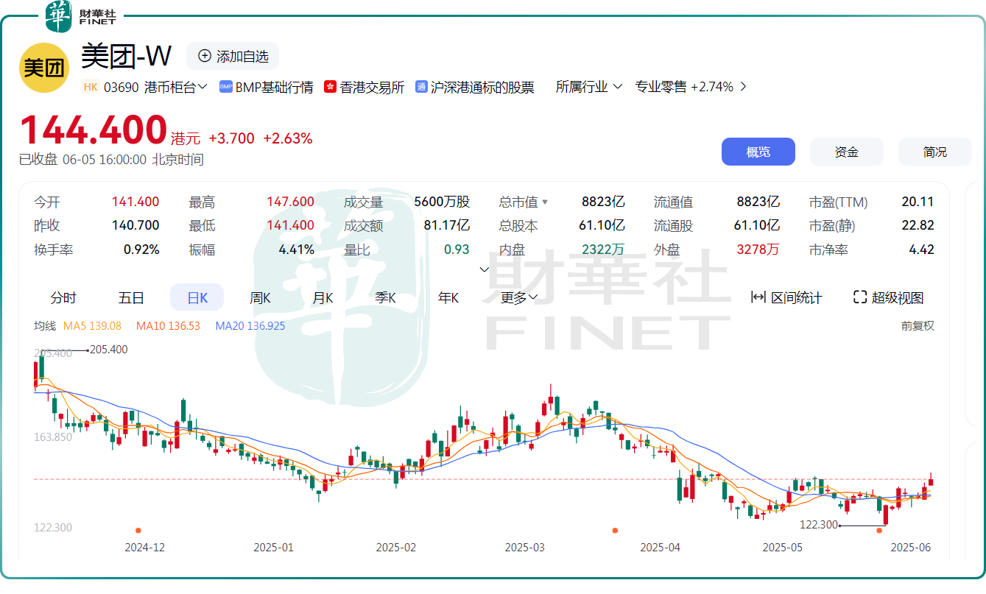This screenshot has height=594, width=986.
Task: Click the 205.400 high price label on chart
Action: [108, 350]
